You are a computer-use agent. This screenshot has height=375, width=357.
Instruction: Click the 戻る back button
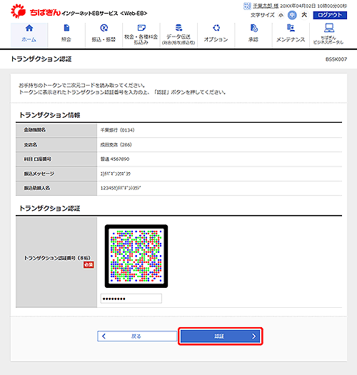[x=137, y=336]
